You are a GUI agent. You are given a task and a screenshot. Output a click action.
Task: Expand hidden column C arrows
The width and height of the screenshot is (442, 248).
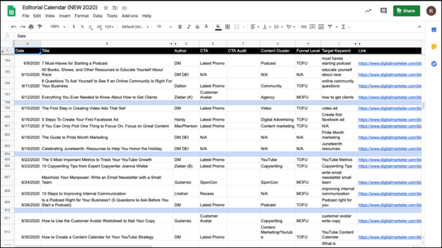[x=173, y=44]
